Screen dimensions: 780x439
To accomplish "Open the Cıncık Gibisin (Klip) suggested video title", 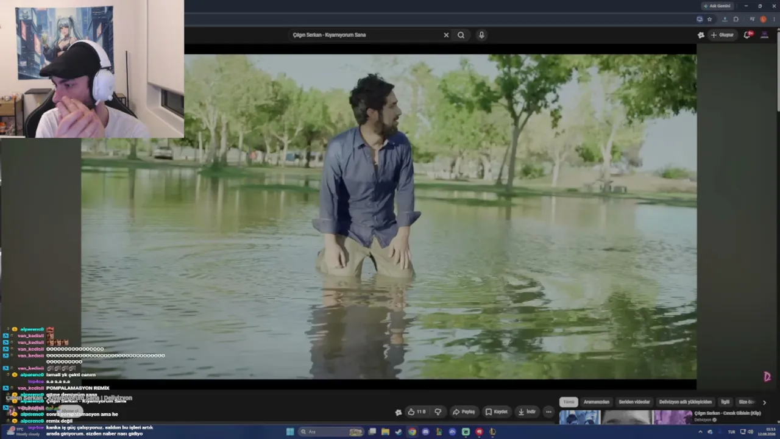I will (x=728, y=413).
